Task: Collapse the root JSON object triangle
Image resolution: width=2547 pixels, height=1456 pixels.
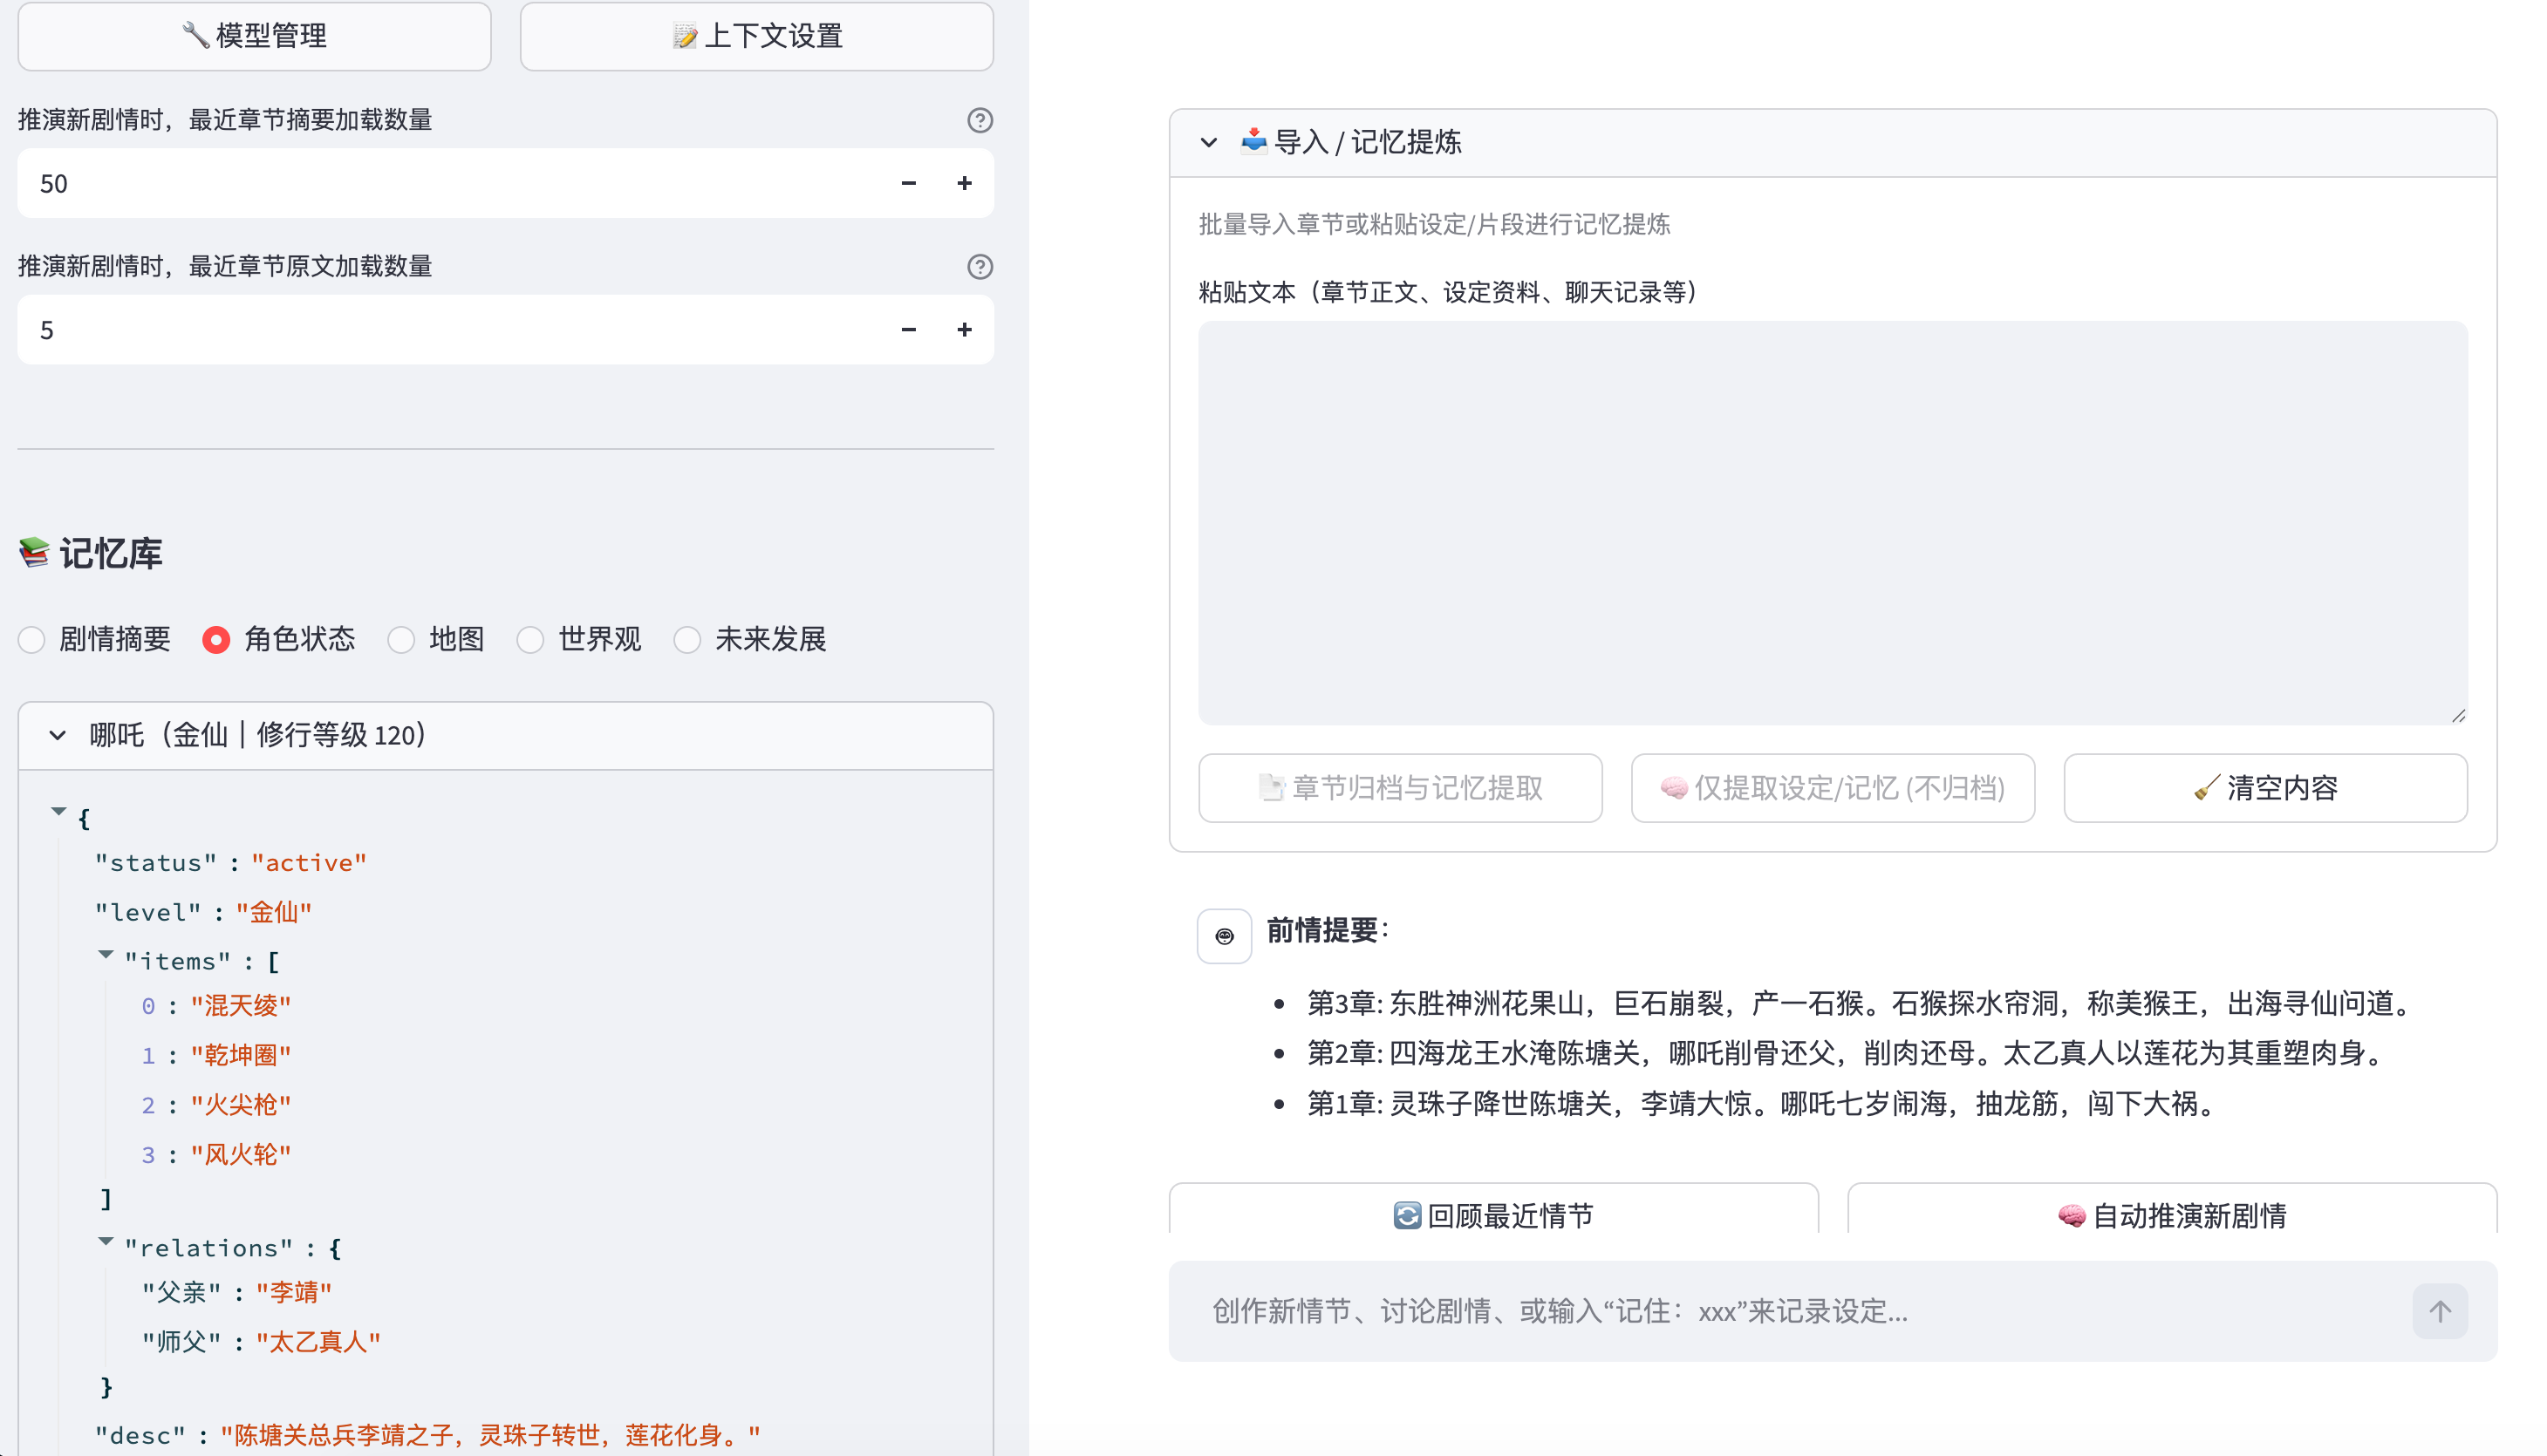Action: pos(59,811)
